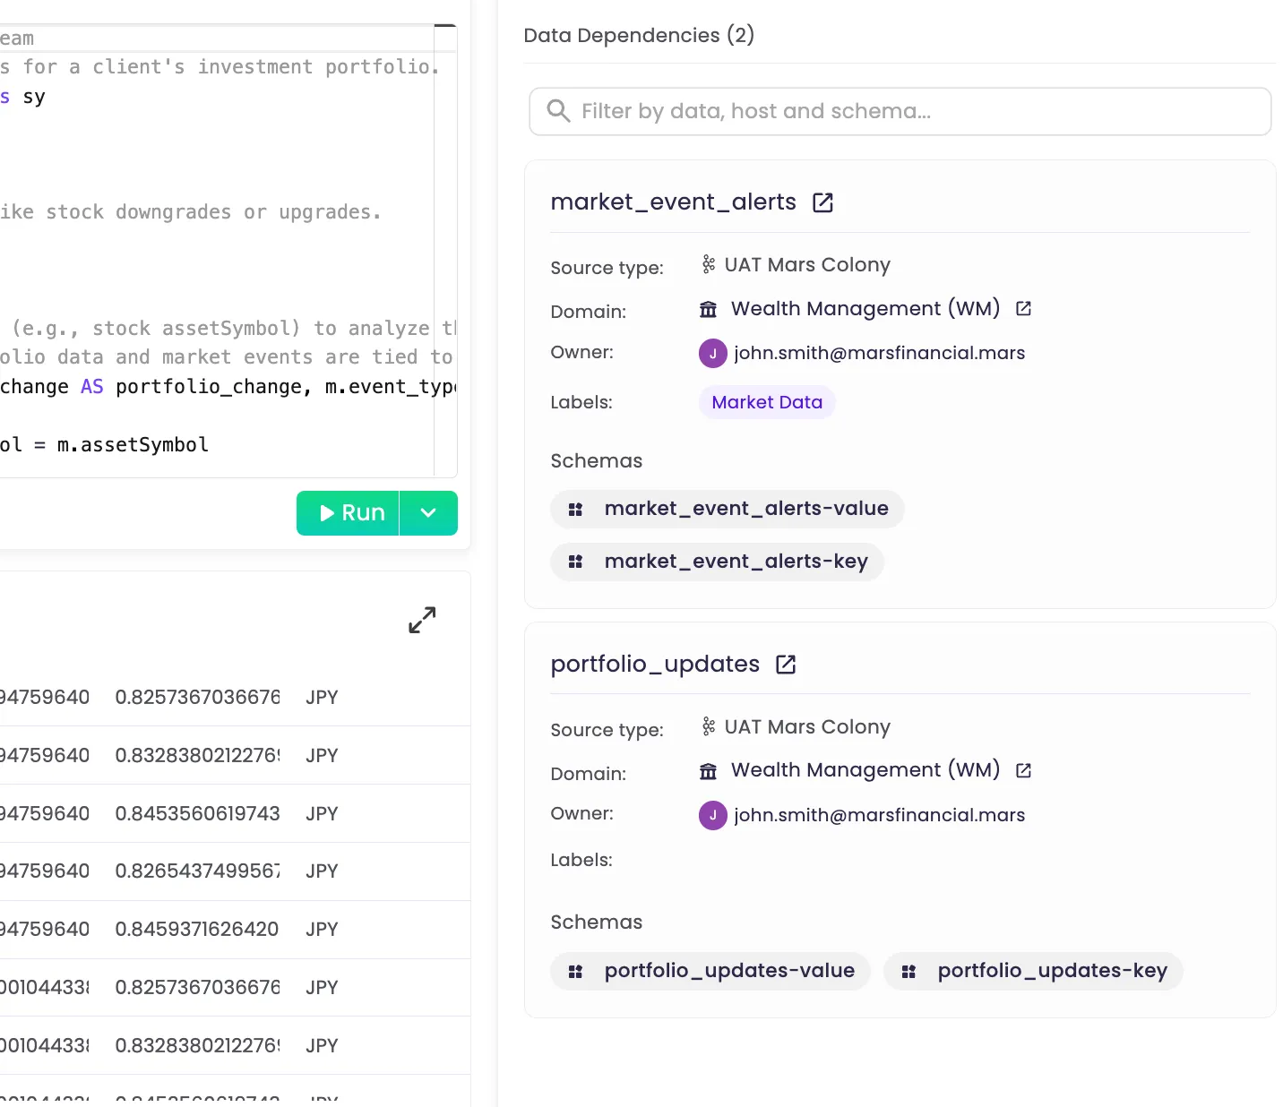Image resolution: width=1283 pixels, height=1107 pixels.
Task: Open the market_event_alerts dataset title
Action: coord(673,202)
